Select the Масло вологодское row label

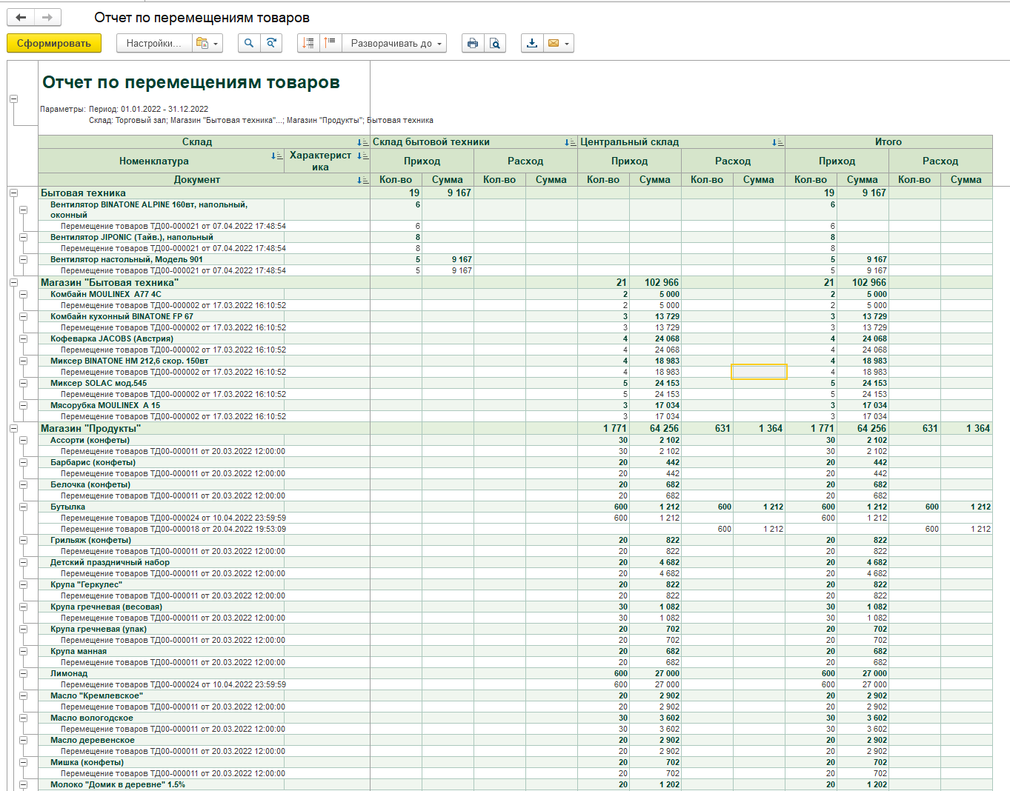pos(92,718)
